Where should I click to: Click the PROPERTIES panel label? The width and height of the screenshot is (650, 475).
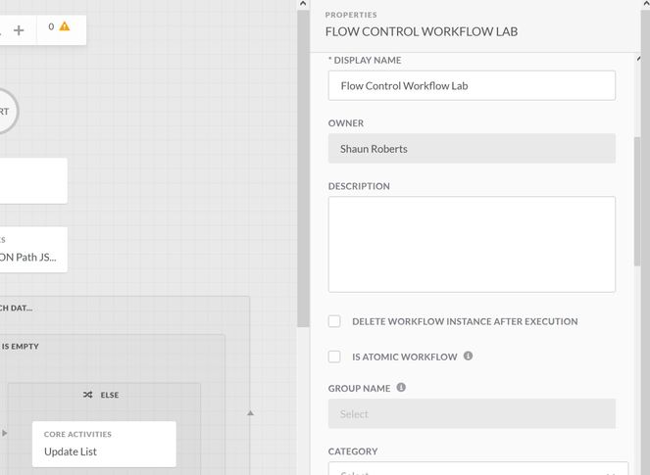tap(351, 15)
